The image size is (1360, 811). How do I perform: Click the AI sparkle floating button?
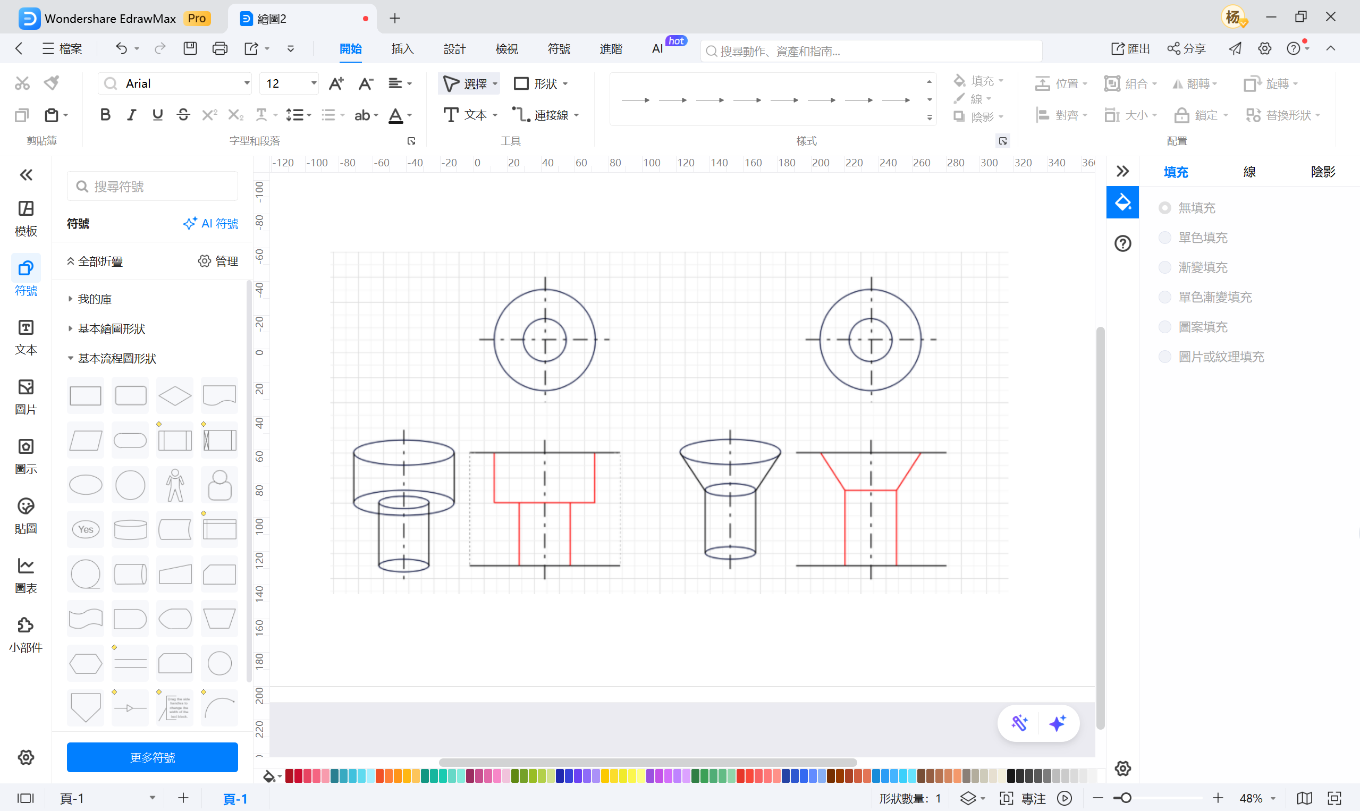(x=1057, y=723)
